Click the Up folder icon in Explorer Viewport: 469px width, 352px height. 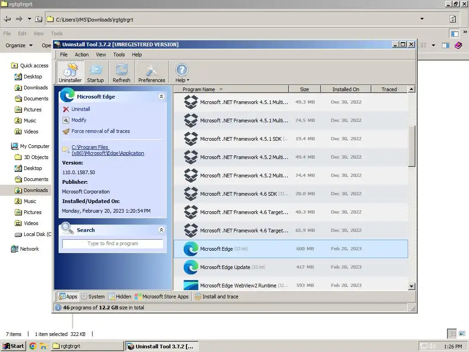[x=38, y=19]
